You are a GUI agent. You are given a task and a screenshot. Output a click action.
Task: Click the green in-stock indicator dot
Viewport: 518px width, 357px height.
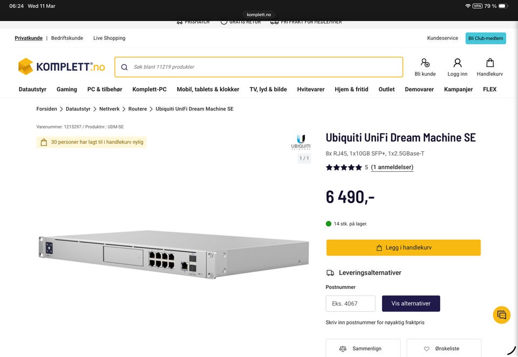329,224
